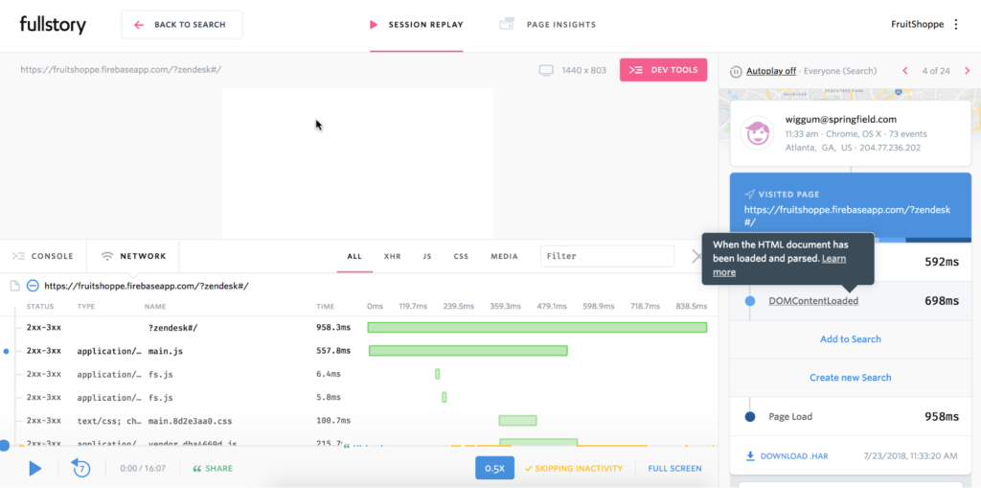The width and height of the screenshot is (981, 488).
Task: Close the dev tools panel with X
Action: click(697, 256)
